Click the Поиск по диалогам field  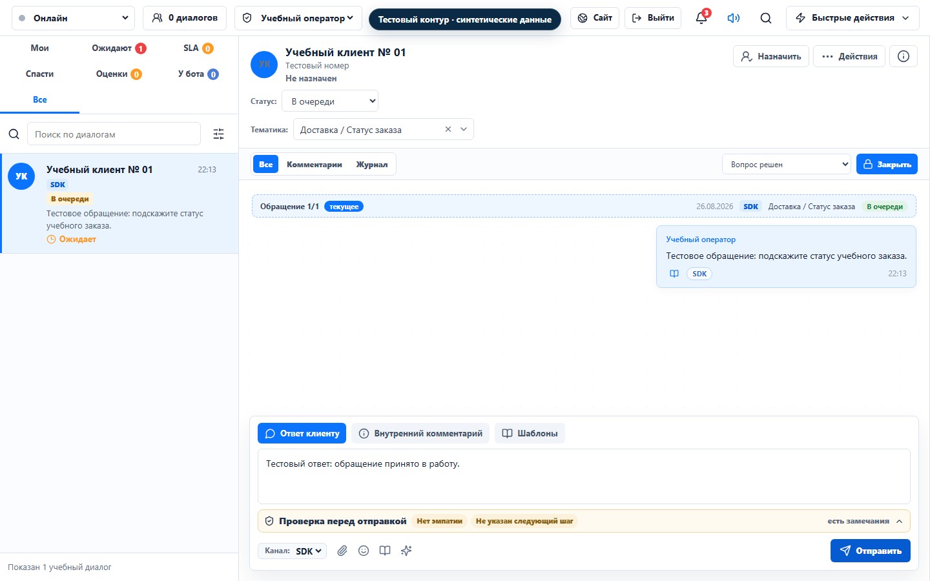tap(114, 134)
